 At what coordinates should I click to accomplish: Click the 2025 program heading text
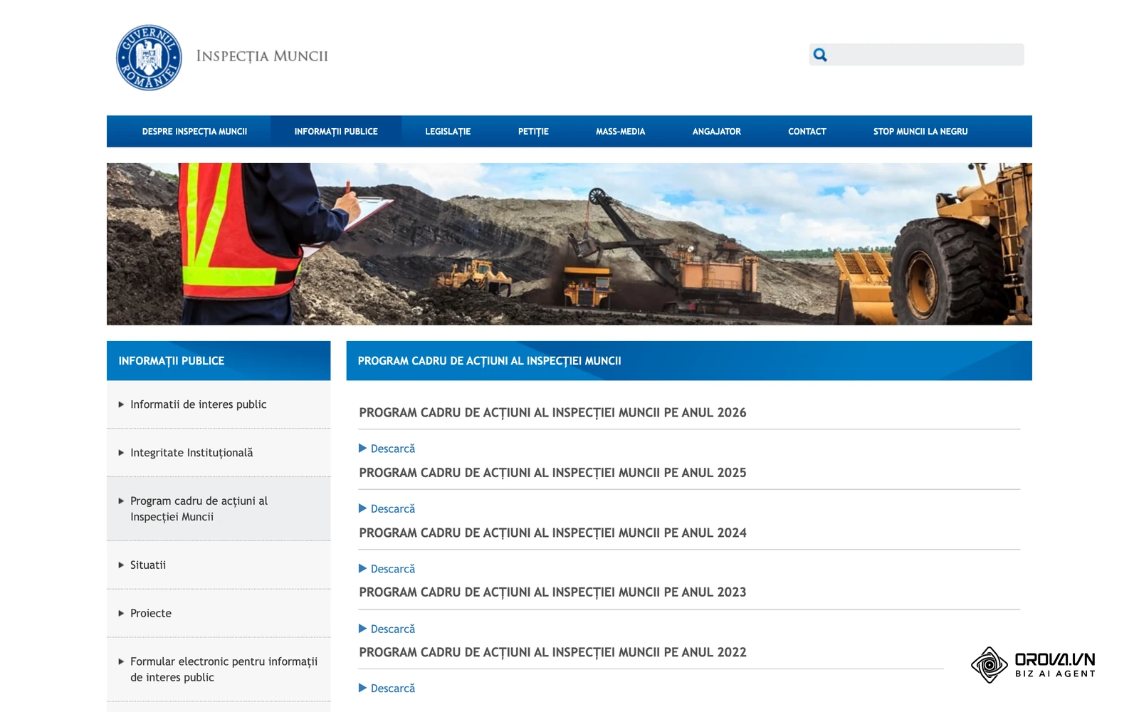click(x=552, y=473)
